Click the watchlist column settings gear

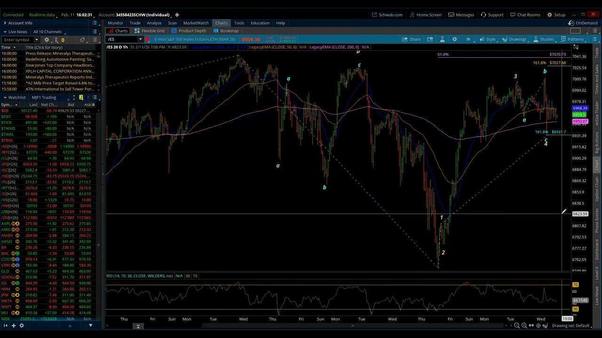tap(94, 105)
